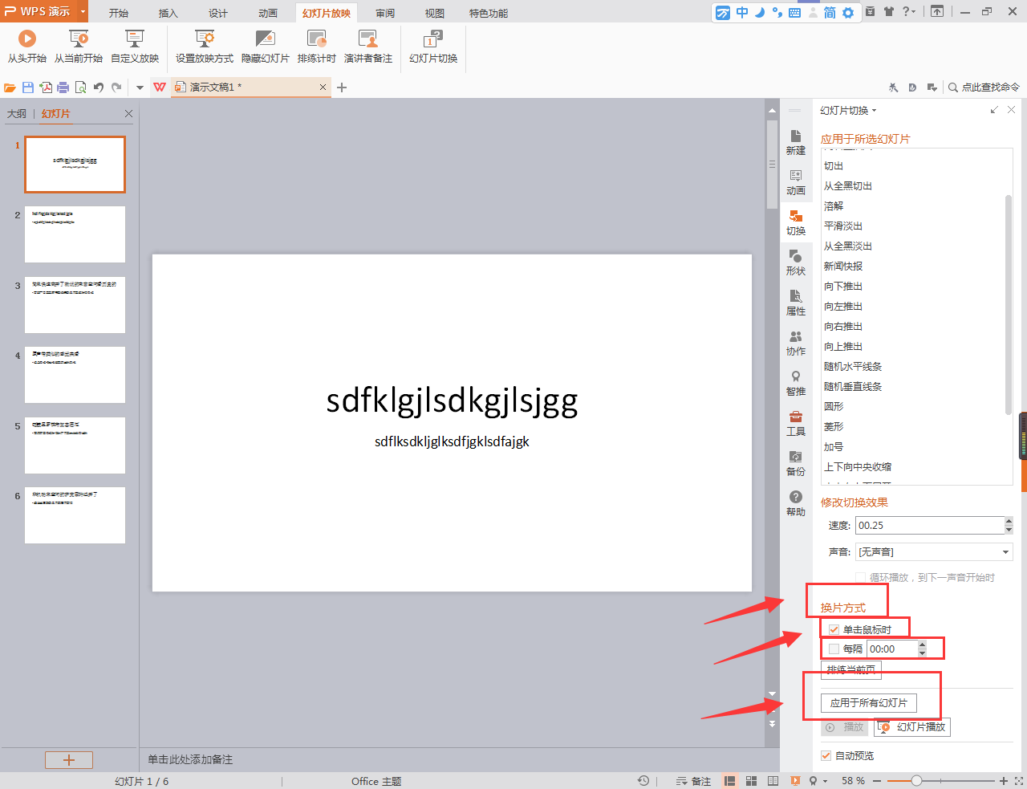Toggle the 自动预览 checkbox
1027x789 pixels.
[x=826, y=755]
